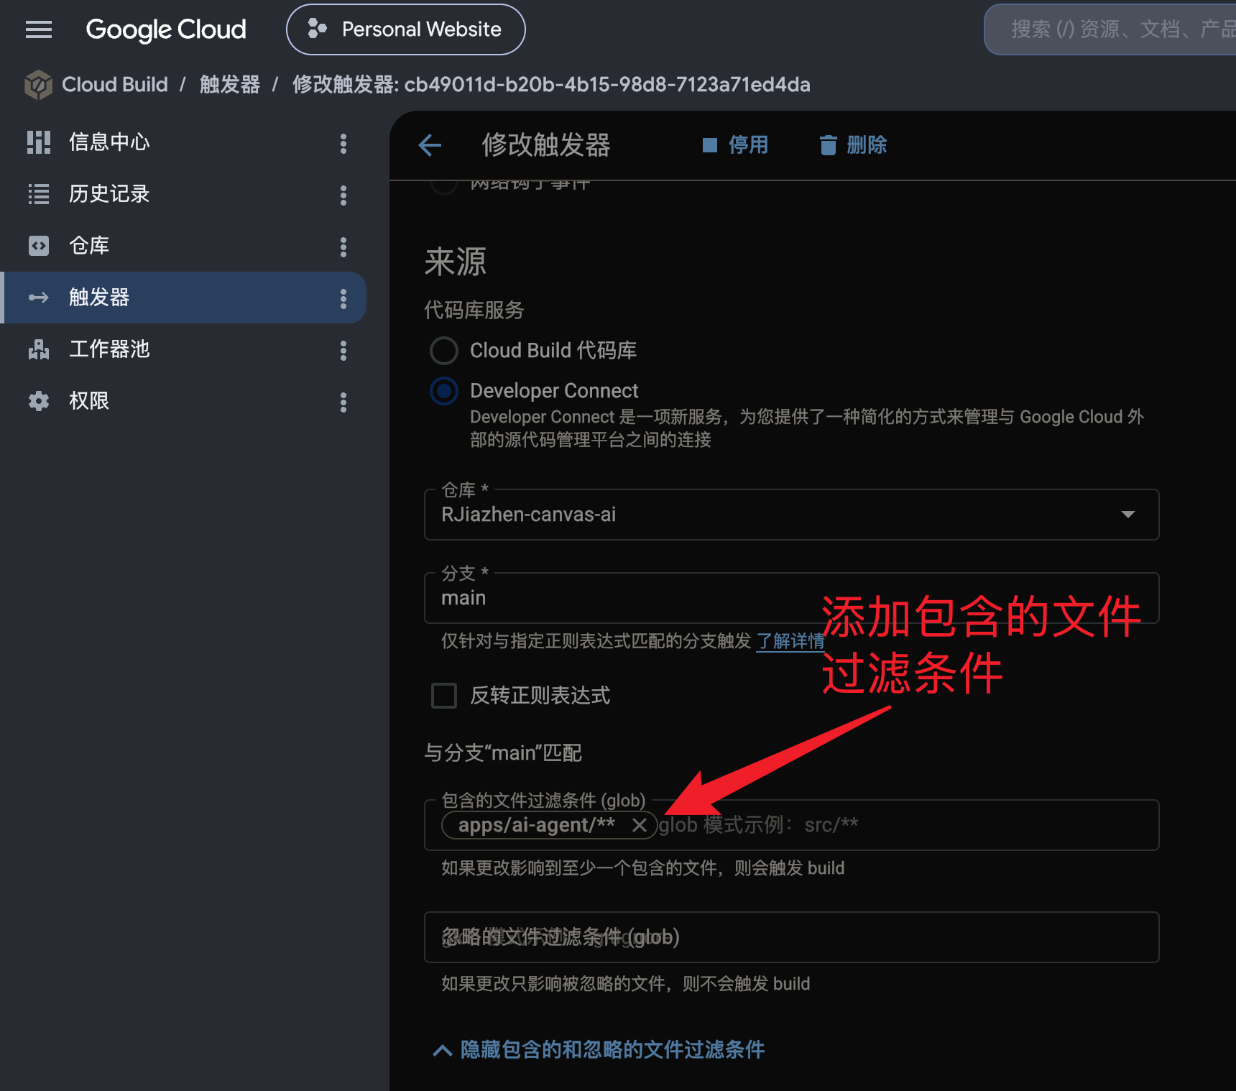This screenshot has width=1236, height=1091.
Task: Open the Personal Website project picker
Action: (x=405, y=29)
